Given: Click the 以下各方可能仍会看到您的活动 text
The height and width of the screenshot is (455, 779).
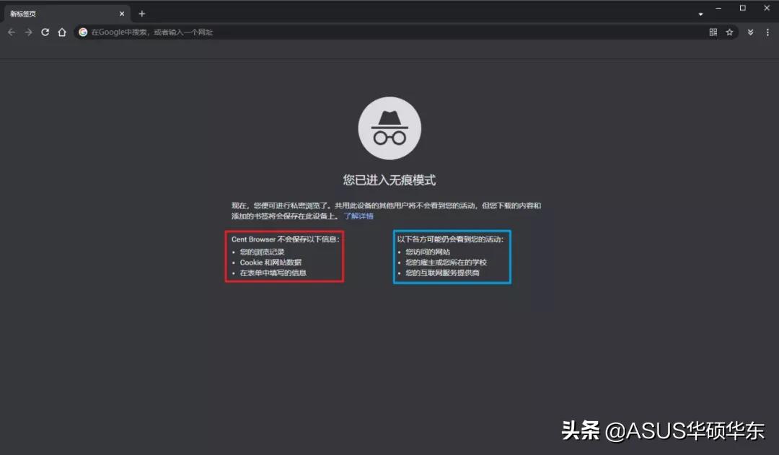Looking at the screenshot, I should click(x=450, y=239).
